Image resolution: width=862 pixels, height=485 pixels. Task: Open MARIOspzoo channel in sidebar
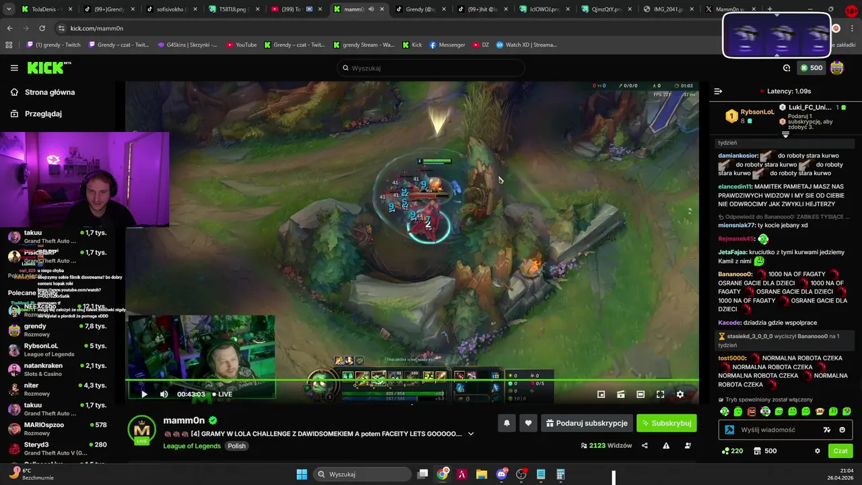pos(57,428)
